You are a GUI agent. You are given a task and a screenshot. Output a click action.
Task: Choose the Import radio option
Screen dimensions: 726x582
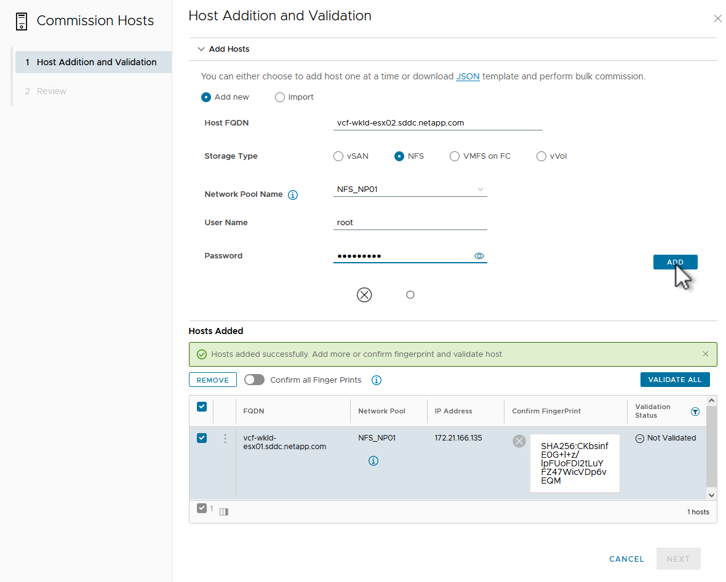coord(280,97)
